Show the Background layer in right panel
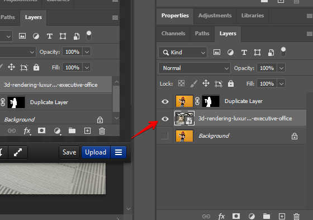The width and height of the screenshot is (313, 220). [x=164, y=136]
